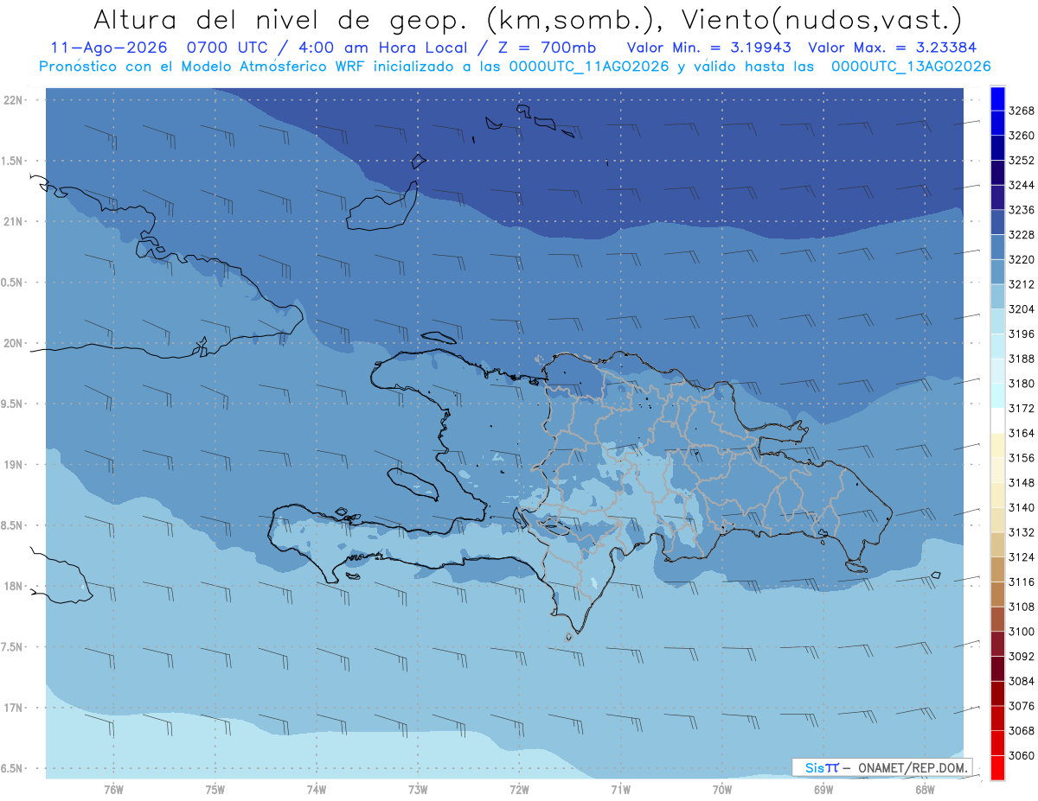
Task: Pick the colorbar swatch between 3156 and 3164
Action: point(997,445)
